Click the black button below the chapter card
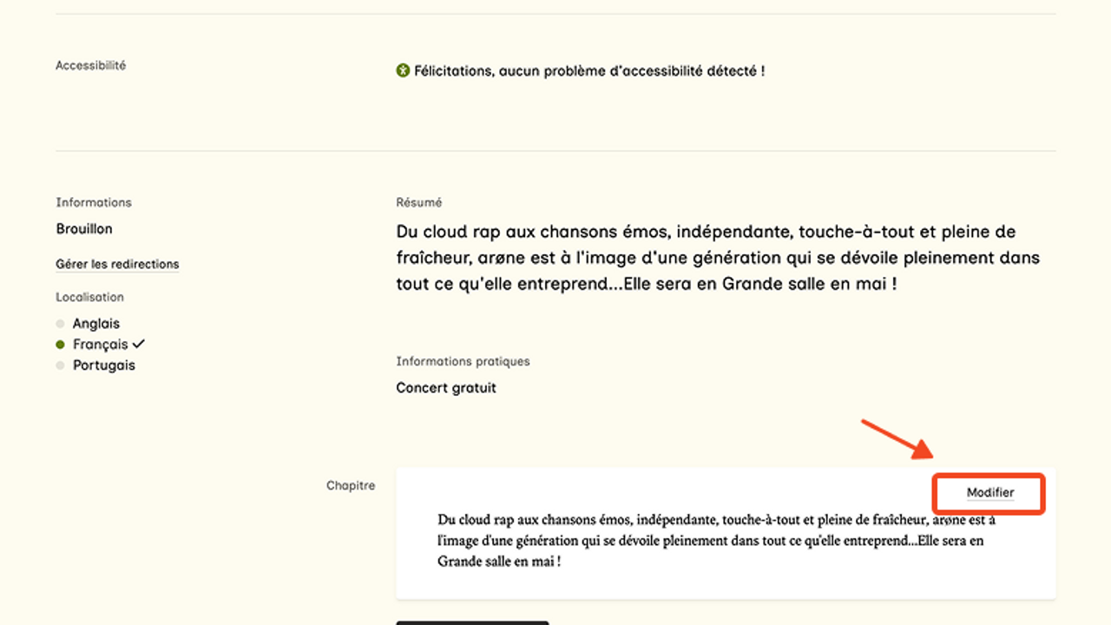 tap(472, 622)
